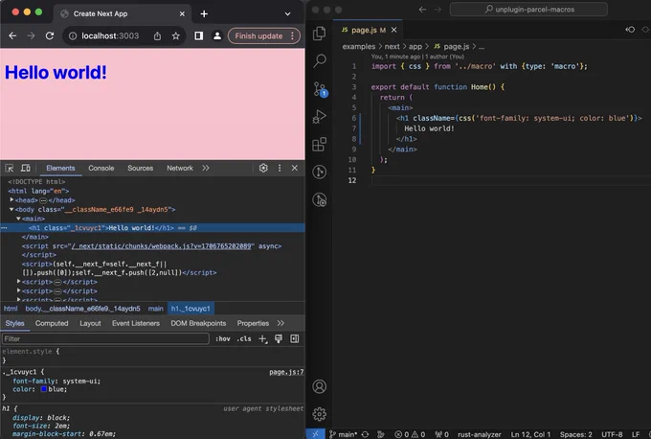Viewport: 651px width, 439px height.
Task: Open the Run and Debug sidebar icon
Action: point(319,116)
